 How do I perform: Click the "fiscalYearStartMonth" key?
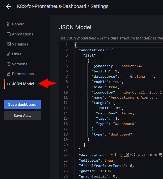(x=102, y=166)
